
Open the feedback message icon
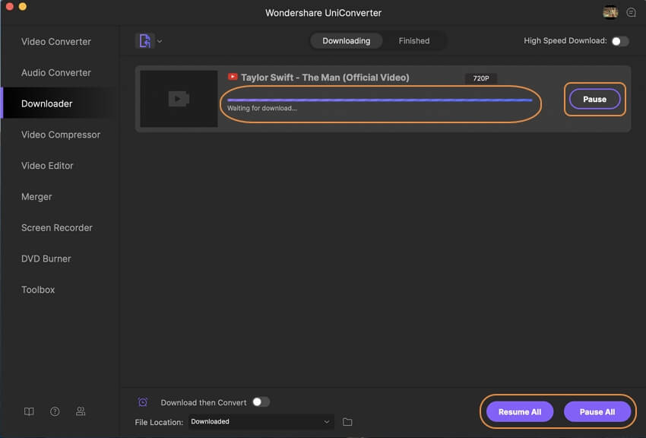[x=631, y=12]
